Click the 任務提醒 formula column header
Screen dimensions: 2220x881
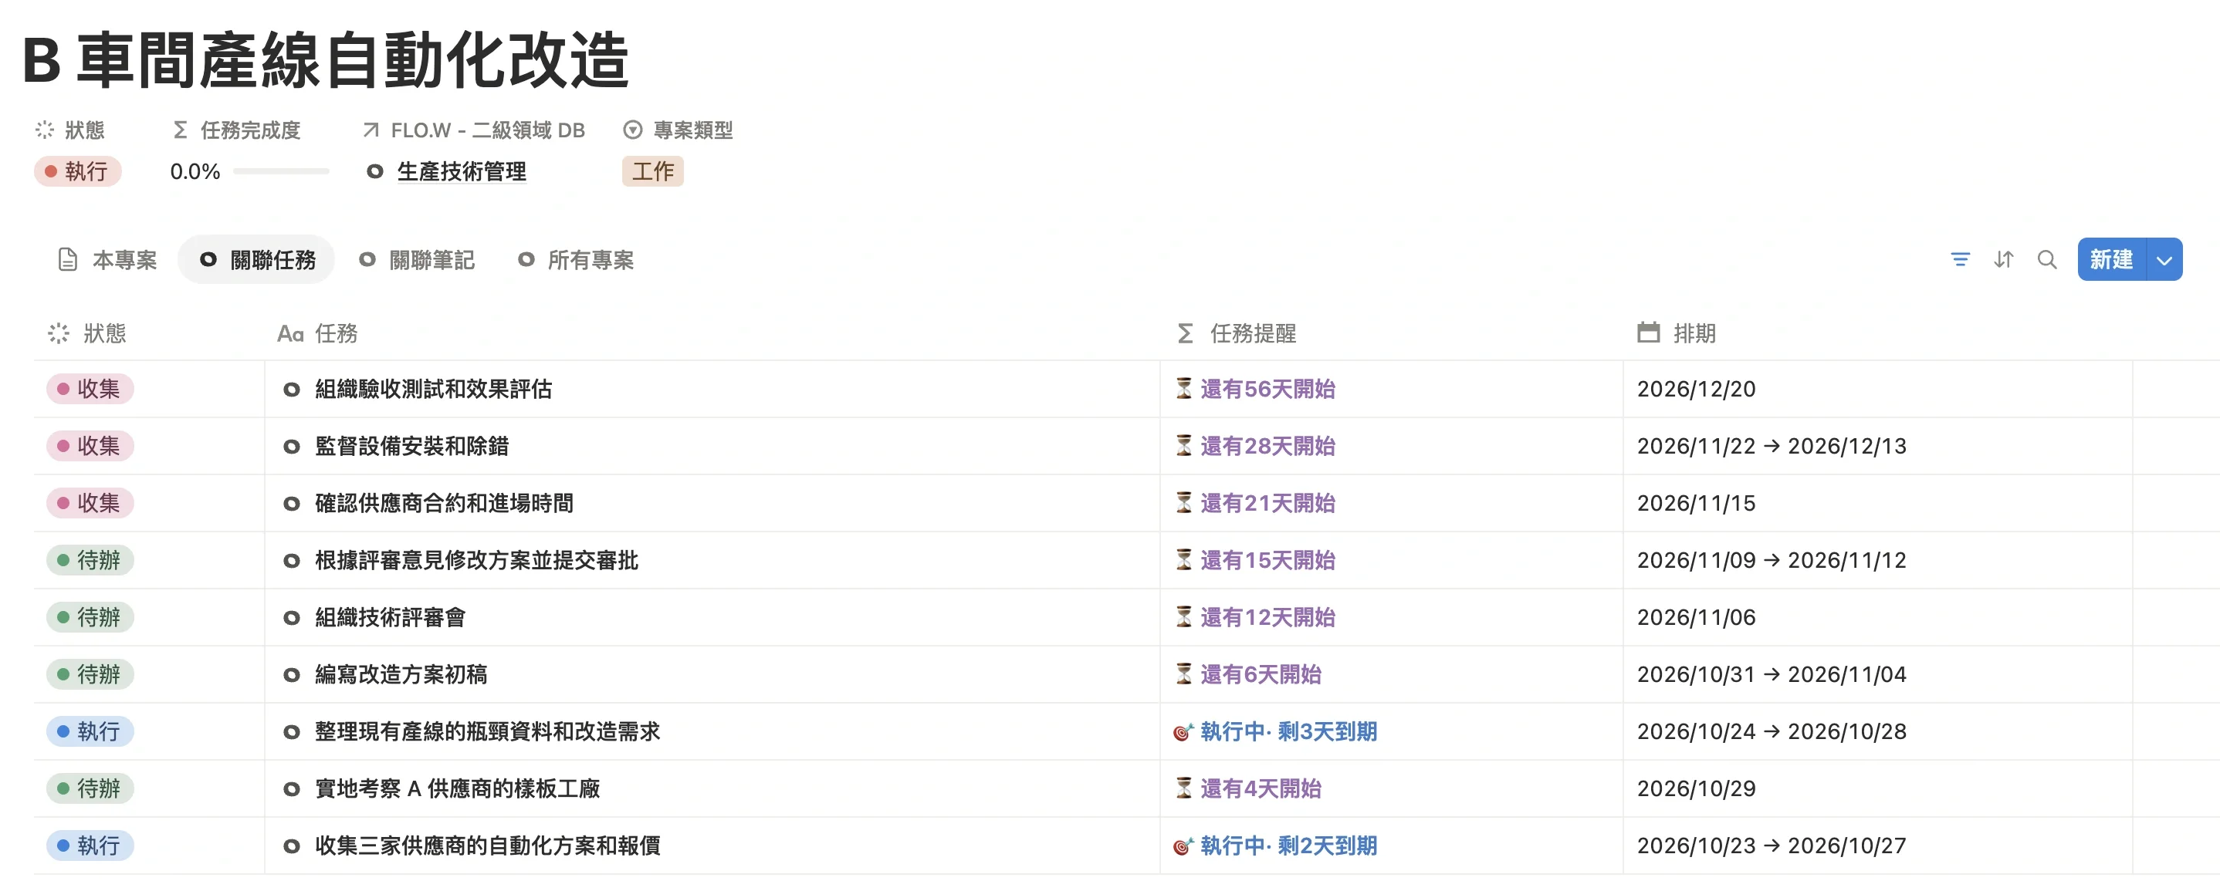click(1237, 333)
